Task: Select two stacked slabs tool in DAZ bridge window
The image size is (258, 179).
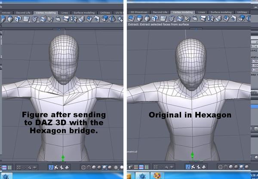Action: click(66, 19)
